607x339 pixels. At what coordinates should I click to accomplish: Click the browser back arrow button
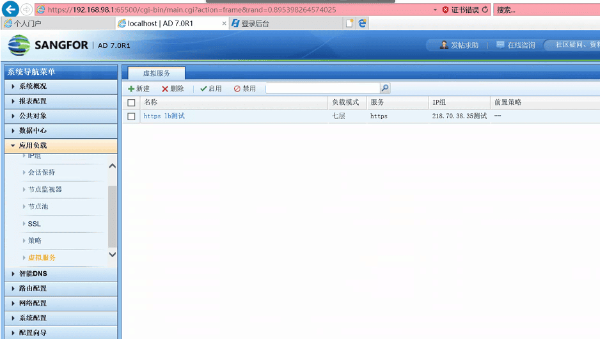pyautogui.click(x=10, y=10)
